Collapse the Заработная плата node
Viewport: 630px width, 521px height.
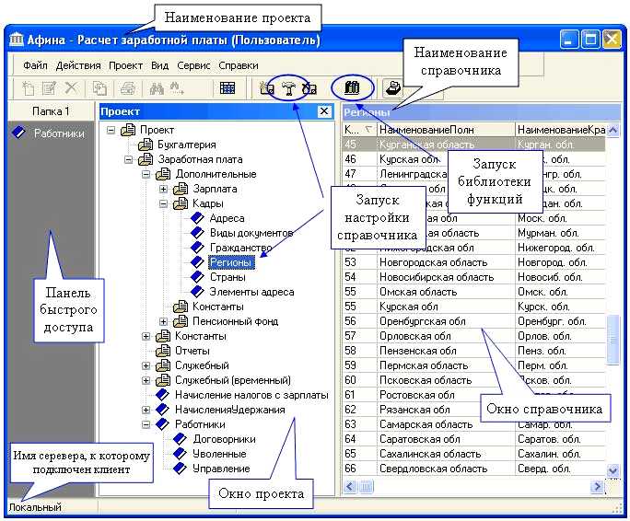coord(128,159)
